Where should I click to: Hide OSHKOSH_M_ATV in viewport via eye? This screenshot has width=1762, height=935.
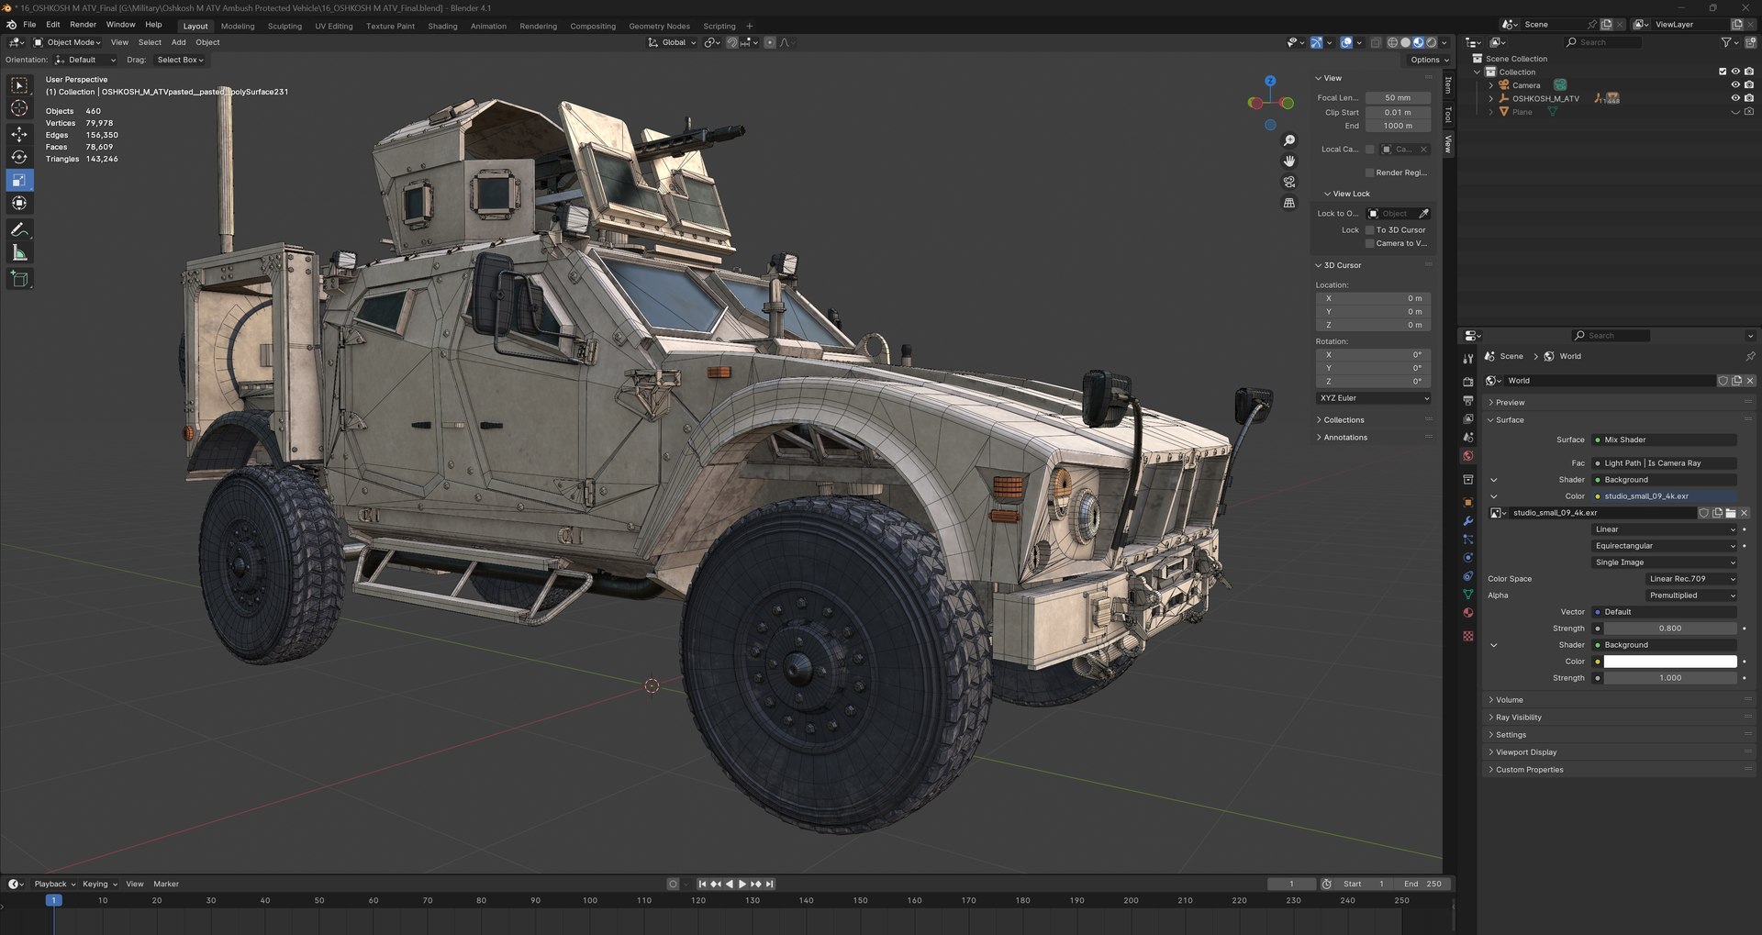tap(1735, 98)
